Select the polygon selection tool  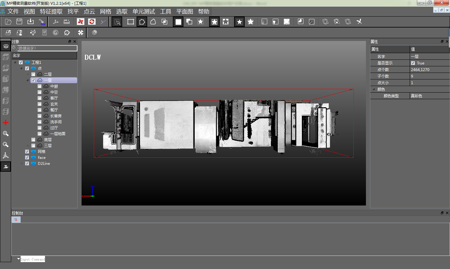(142, 22)
